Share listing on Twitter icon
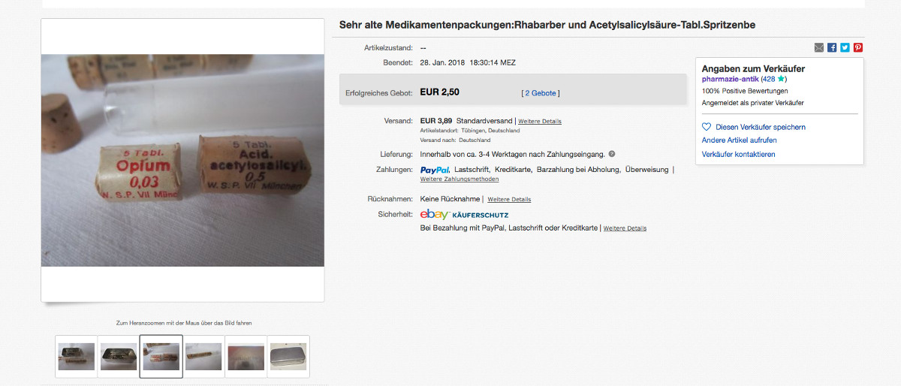 click(845, 47)
